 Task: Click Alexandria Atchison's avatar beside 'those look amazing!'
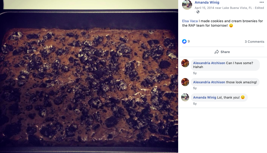point(185,82)
